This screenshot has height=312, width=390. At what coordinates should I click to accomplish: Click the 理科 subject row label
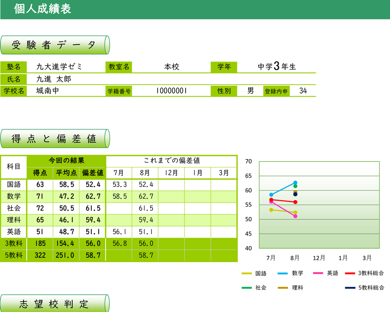coord(14,220)
